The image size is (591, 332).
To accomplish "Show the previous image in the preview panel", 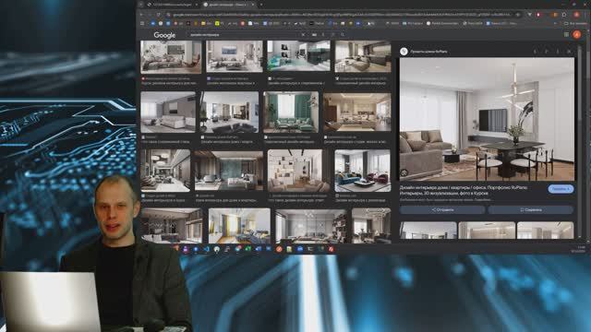I will pyautogui.click(x=536, y=52).
